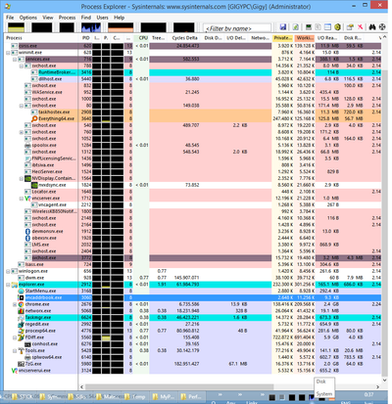Click the conhost.exe console icon
This screenshot has width=392, height=404.
coord(27,344)
